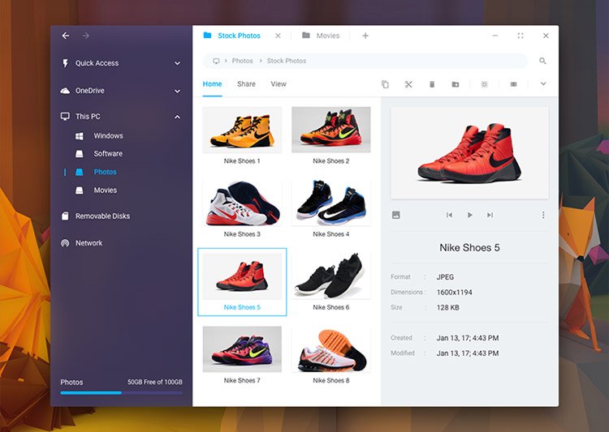Click the computer icon in breadcrumb
The height and width of the screenshot is (432, 609).
(216, 61)
